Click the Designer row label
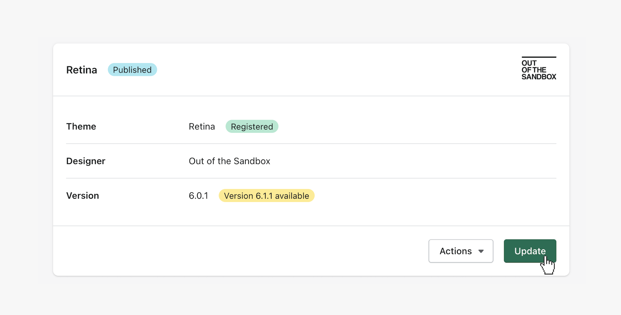This screenshot has height=315, width=621. pyautogui.click(x=85, y=161)
